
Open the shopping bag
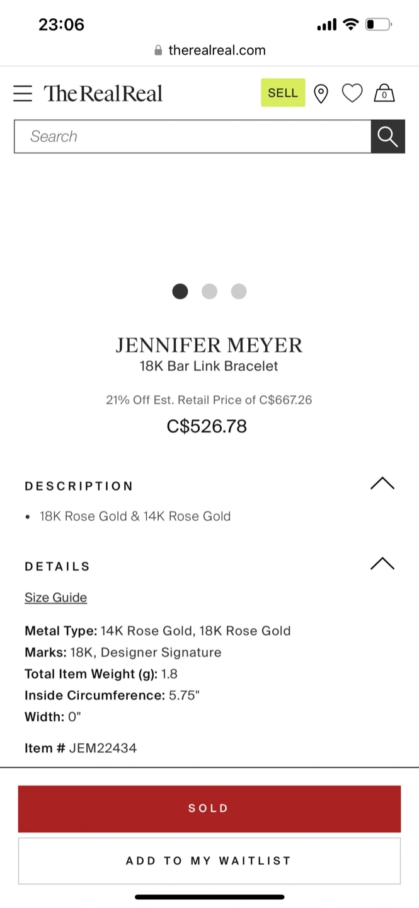(384, 93)
